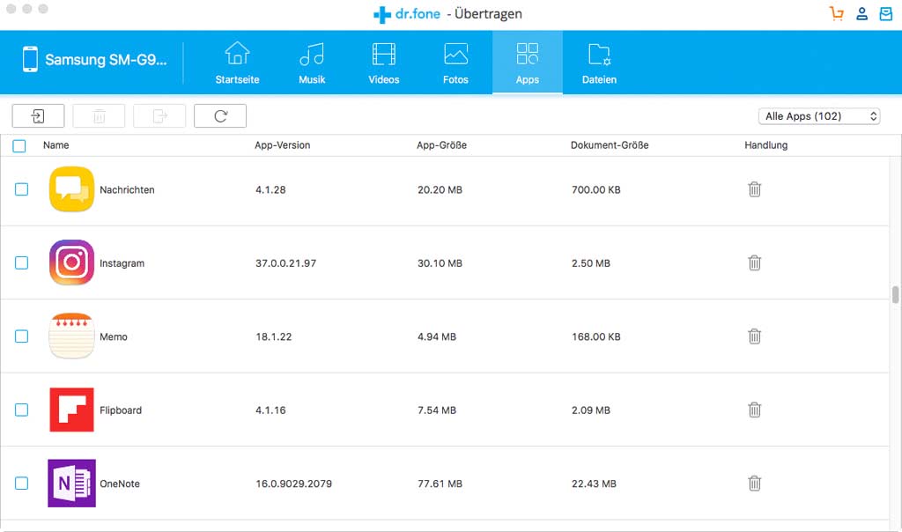Screen dimensions: 902x532
Task: Refresh the app list
Action: coord(220,115)
